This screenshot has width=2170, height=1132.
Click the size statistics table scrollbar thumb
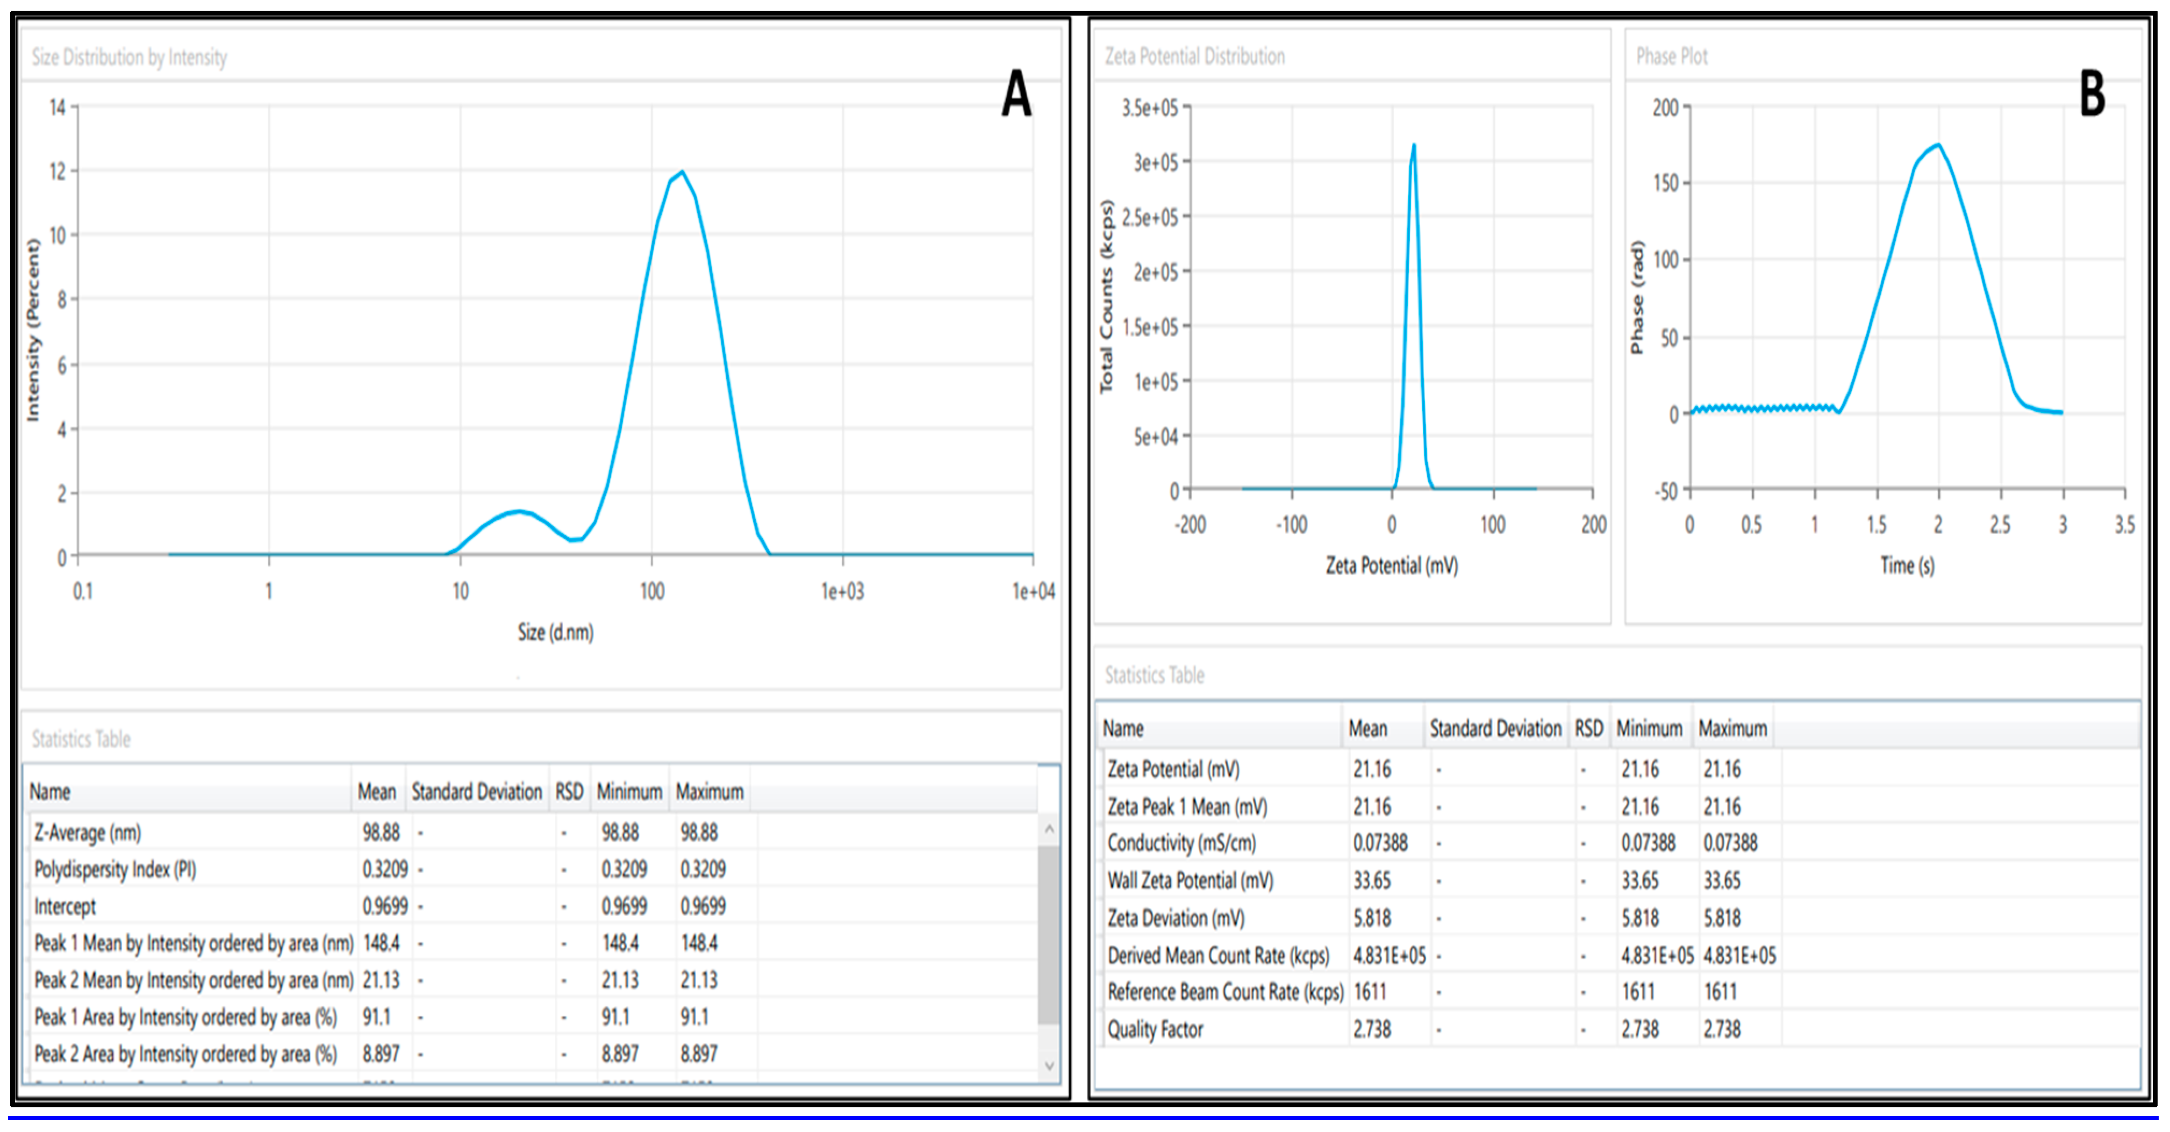pos(1049,935)
